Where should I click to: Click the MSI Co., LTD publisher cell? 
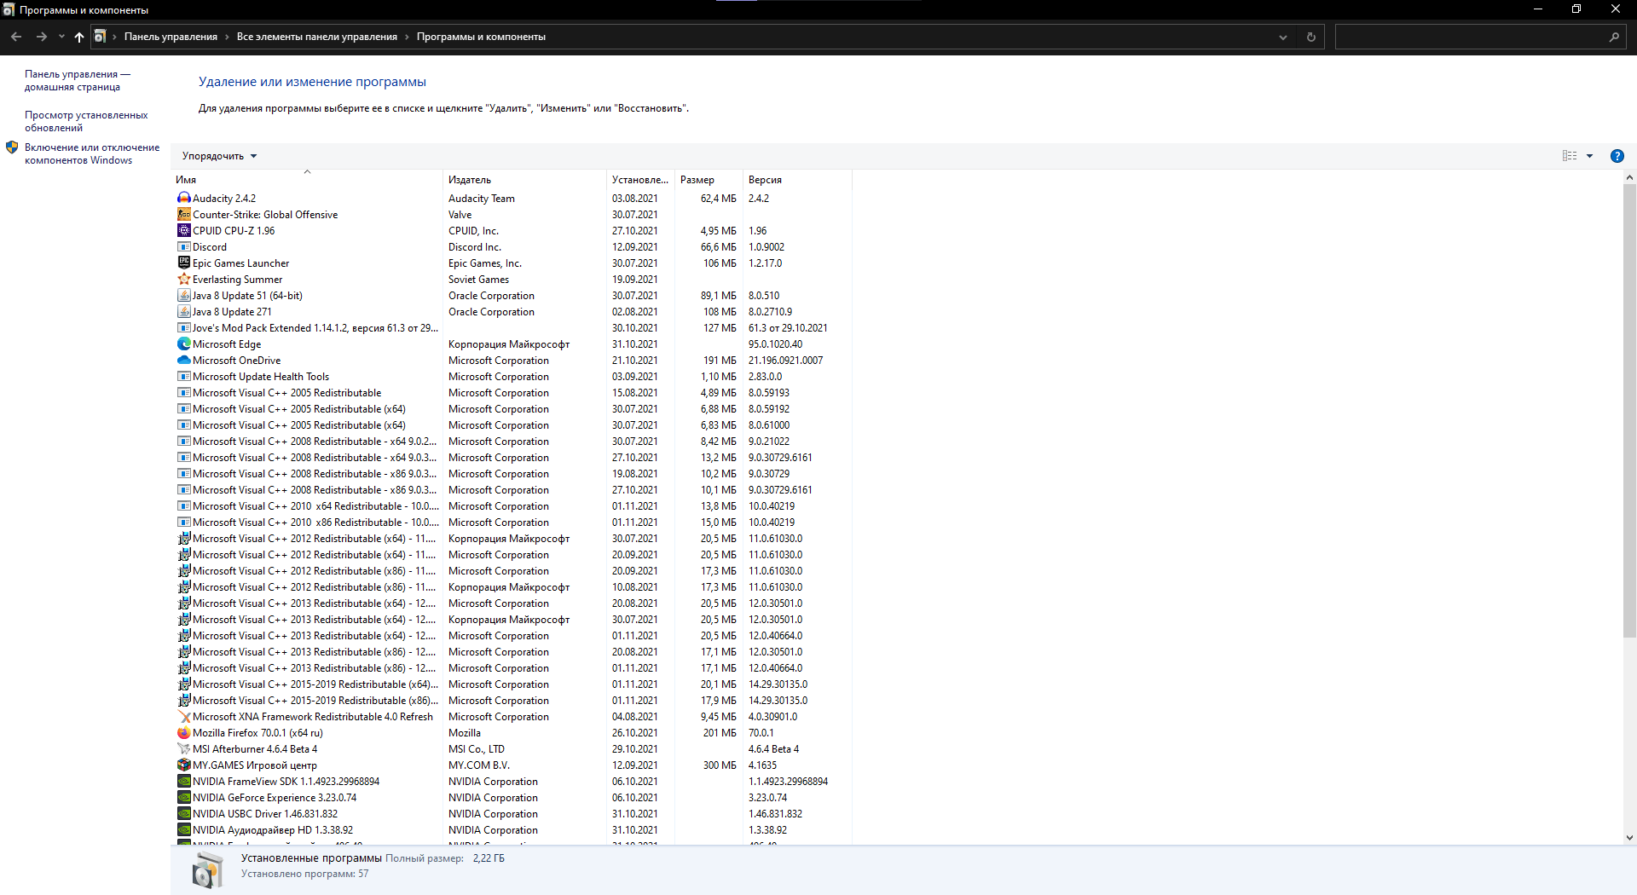477,749
